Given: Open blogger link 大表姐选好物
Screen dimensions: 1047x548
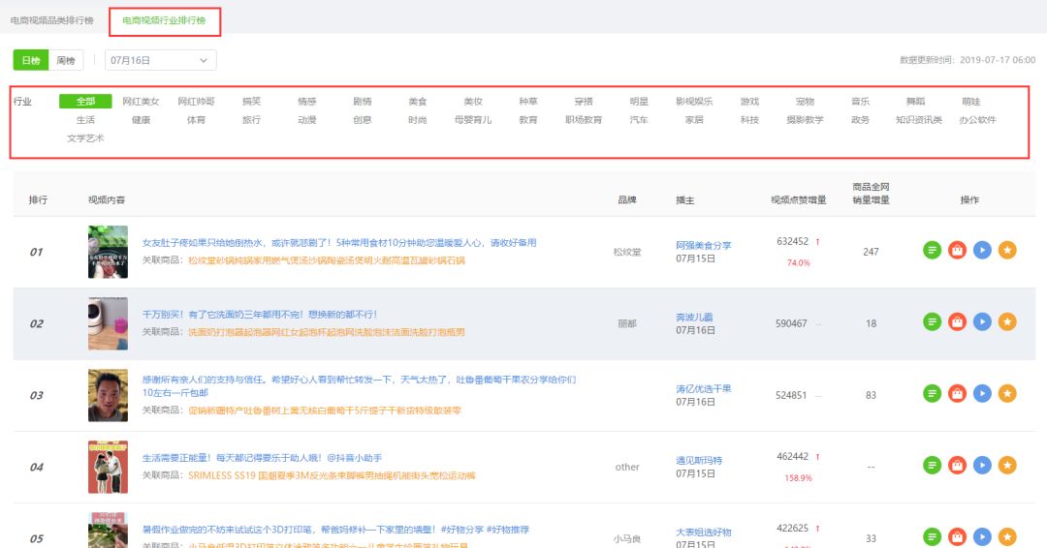Looking at the screenshot, I should [x=704, y=532].
